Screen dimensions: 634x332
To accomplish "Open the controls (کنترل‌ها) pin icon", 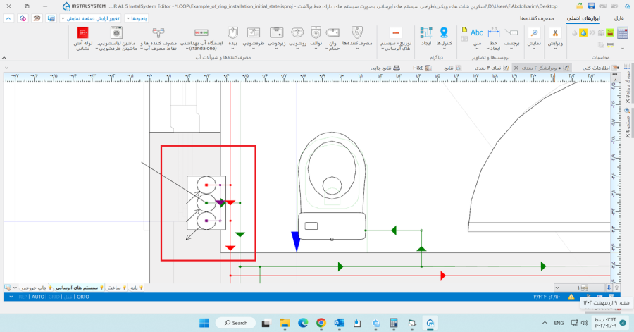I will (x=445, y=33).
